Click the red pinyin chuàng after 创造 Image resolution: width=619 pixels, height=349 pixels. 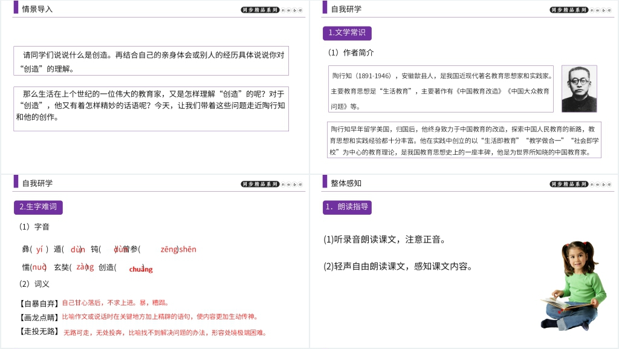(x=140, y=269)
